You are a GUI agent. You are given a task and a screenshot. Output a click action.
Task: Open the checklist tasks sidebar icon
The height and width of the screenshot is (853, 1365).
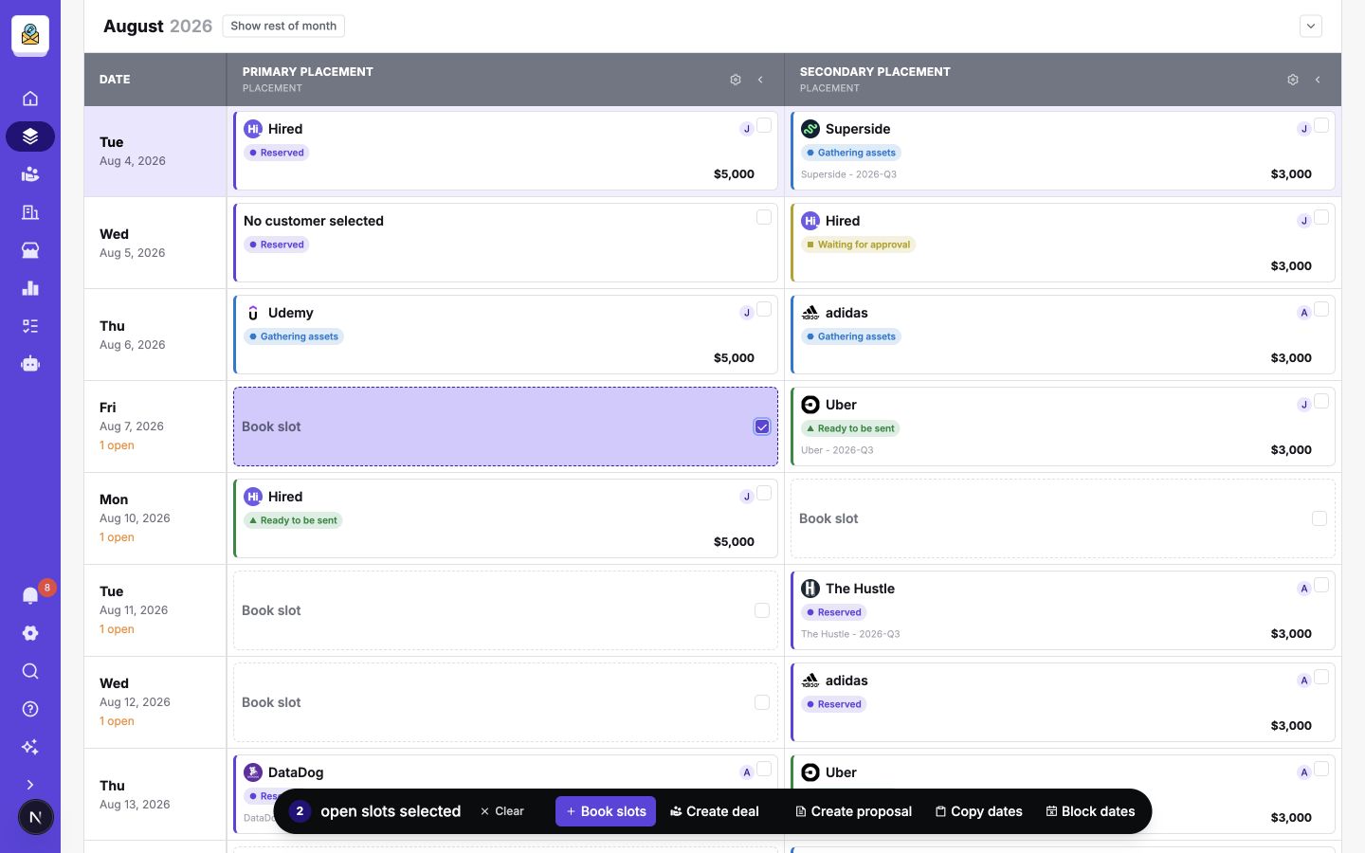30,326
